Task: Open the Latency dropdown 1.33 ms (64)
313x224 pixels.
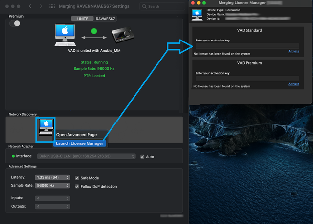Action: tap(52, 177)
